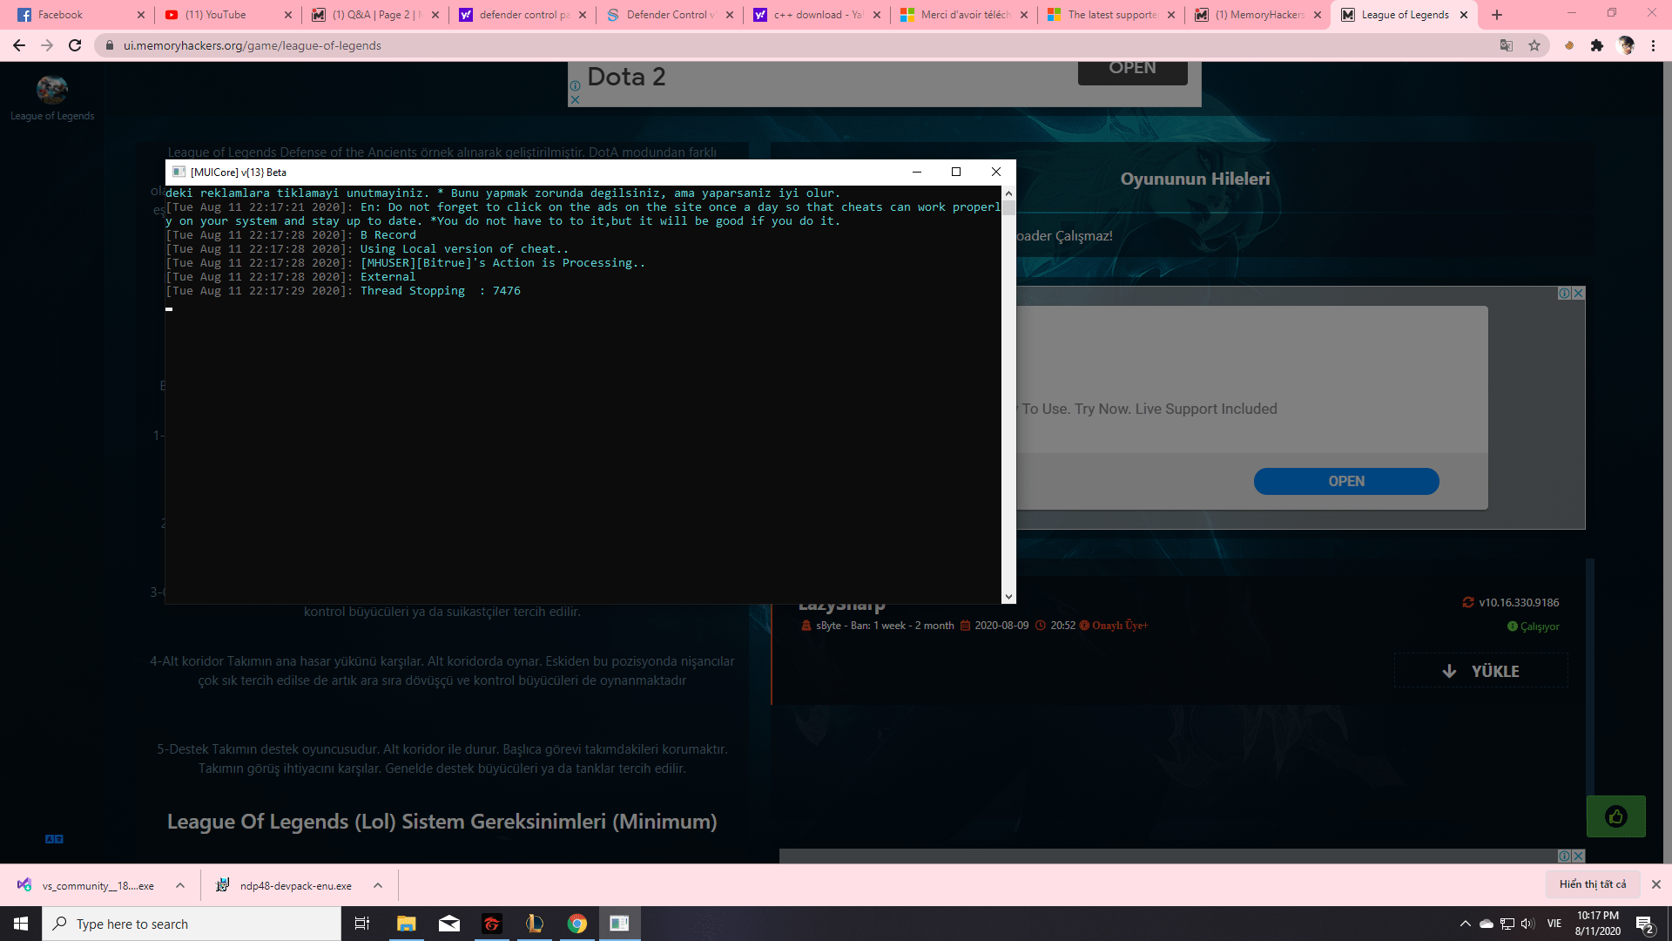Close the Dota 2 ad with X

coord(575,100)
